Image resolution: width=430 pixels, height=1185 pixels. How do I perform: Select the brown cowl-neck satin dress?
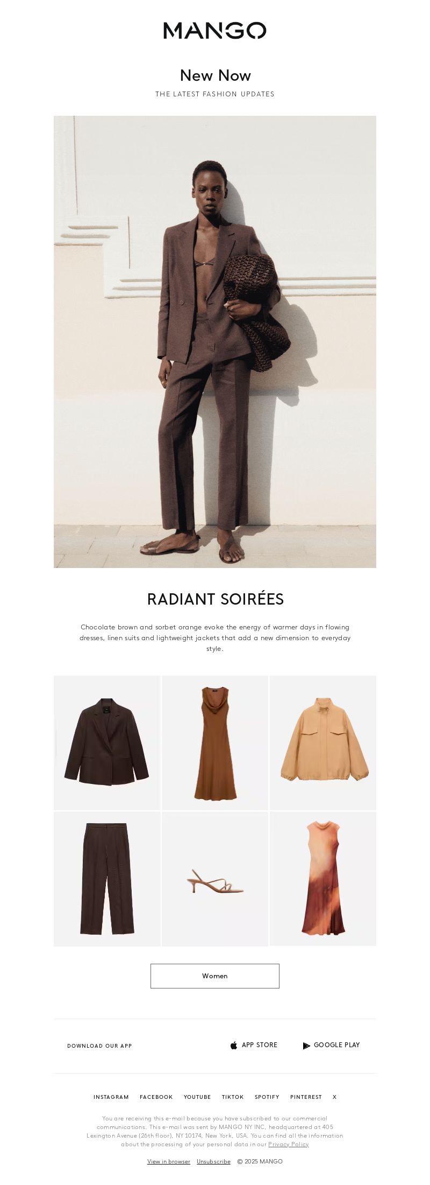(x=215, y=743)
